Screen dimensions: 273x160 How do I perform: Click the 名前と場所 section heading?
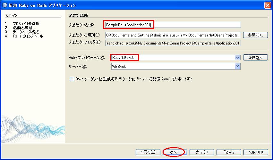[x=78, y=15]
